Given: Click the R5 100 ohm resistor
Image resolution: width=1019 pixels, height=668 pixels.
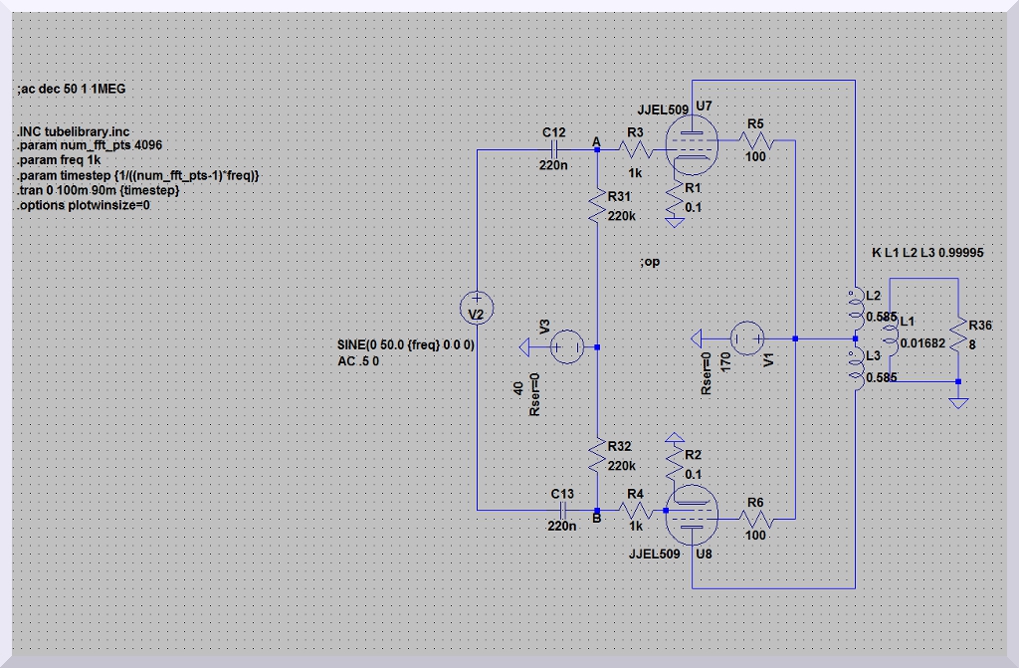Looking at the screenshot, I should pos(752,141).
